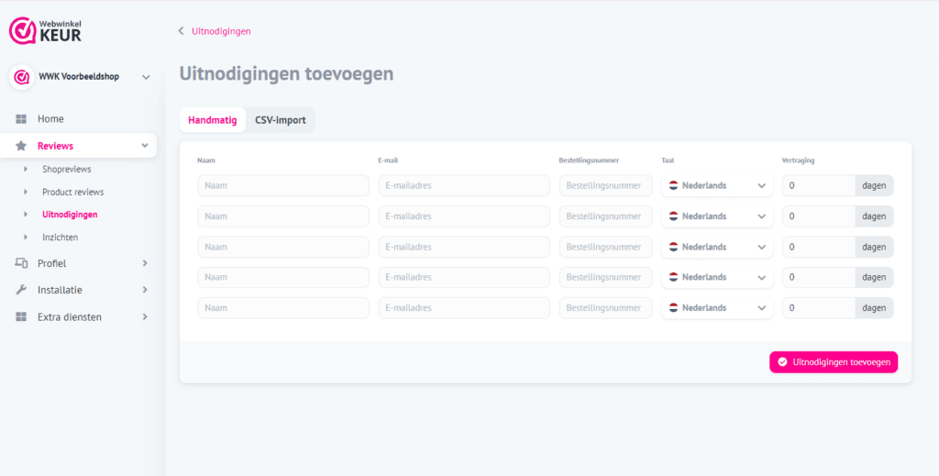Open Shopreviews in the sidebar
939x476 pixels.
point(66,170)
